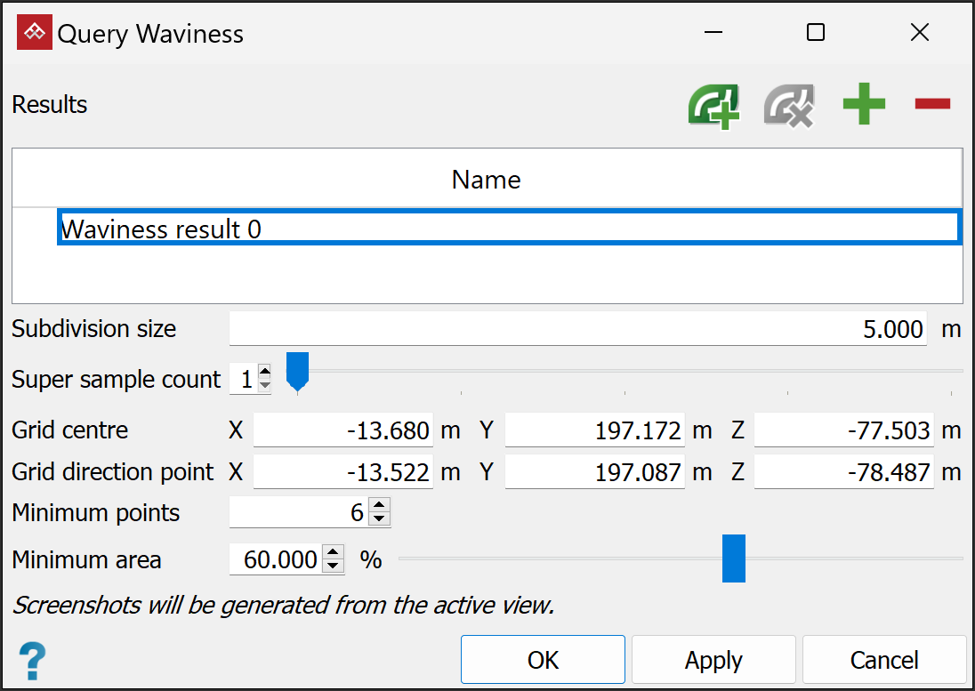Click the greyed-out curved-arrow remove query icon

788,106
